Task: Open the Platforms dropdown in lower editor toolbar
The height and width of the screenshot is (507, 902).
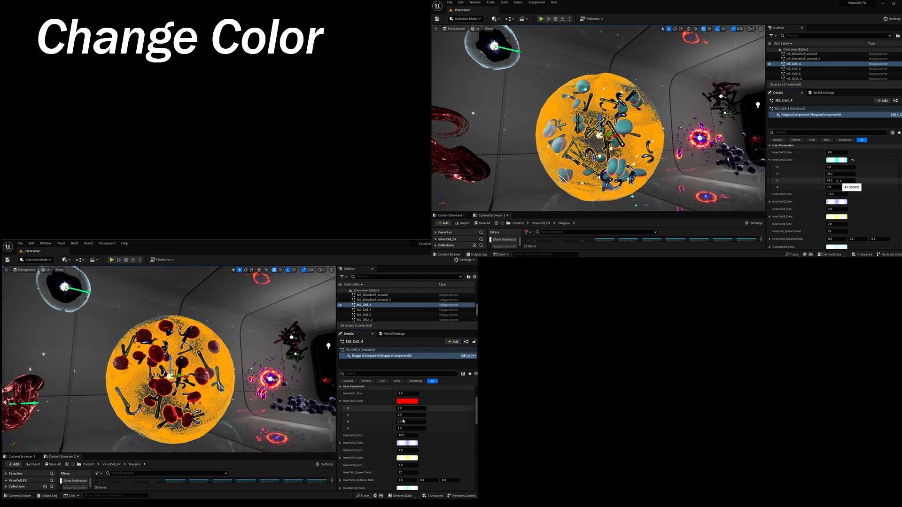Action: [162, 260]
